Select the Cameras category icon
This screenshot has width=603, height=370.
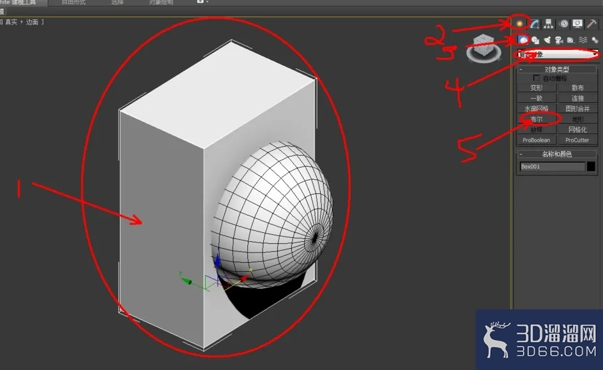[x=559, y=40]
